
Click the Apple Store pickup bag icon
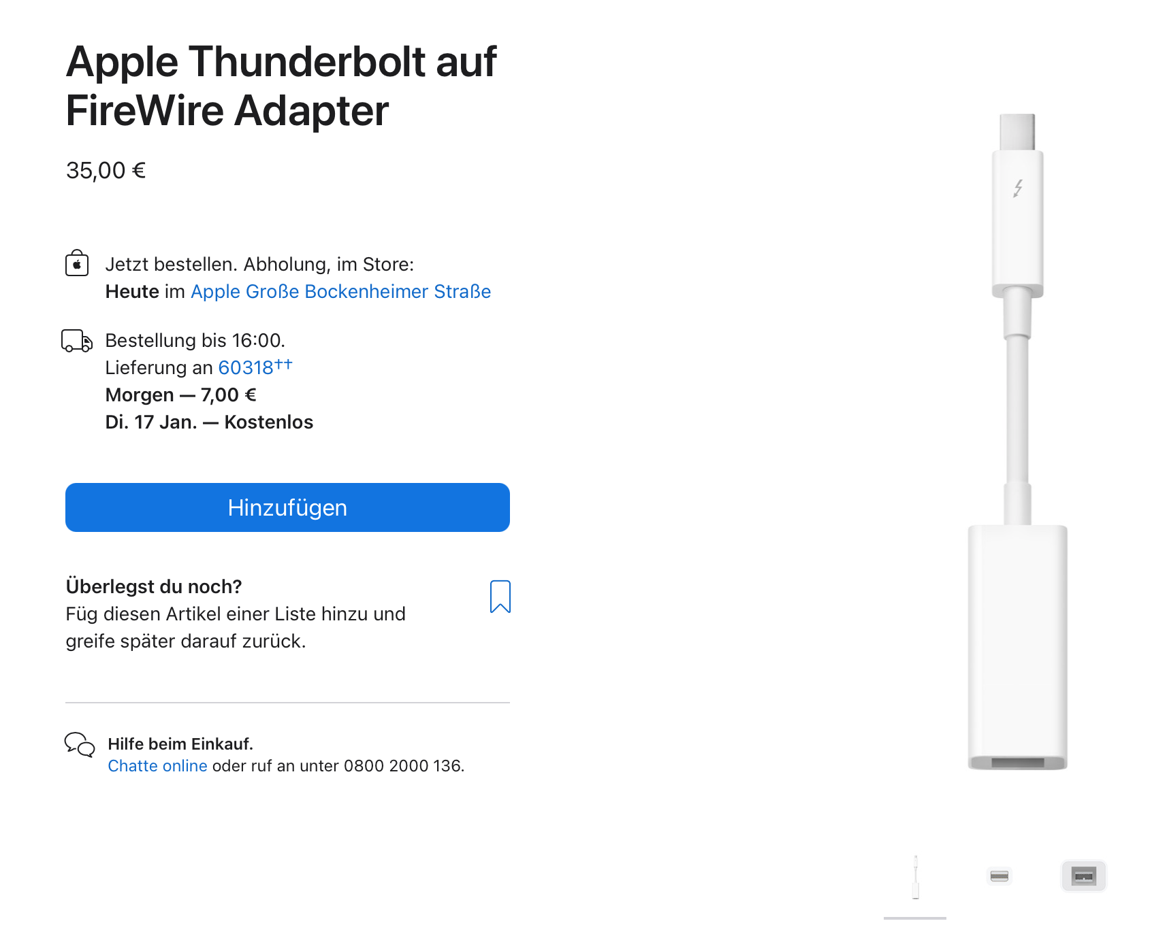click(77, 263)
